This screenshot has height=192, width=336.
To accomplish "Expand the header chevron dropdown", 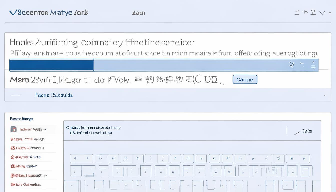I will tap(322, 13).
